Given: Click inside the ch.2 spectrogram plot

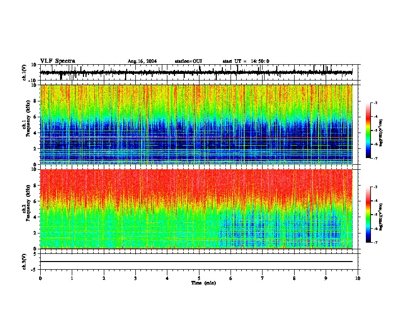Looking at the screenshot, I should [196, 209].
